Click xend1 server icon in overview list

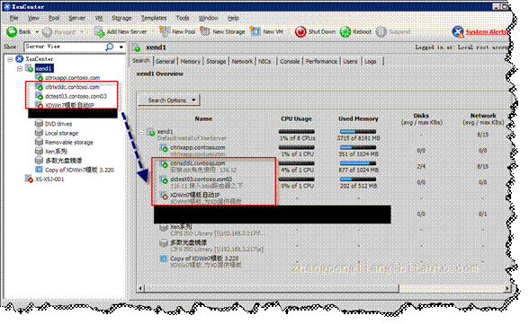[151, 132]
